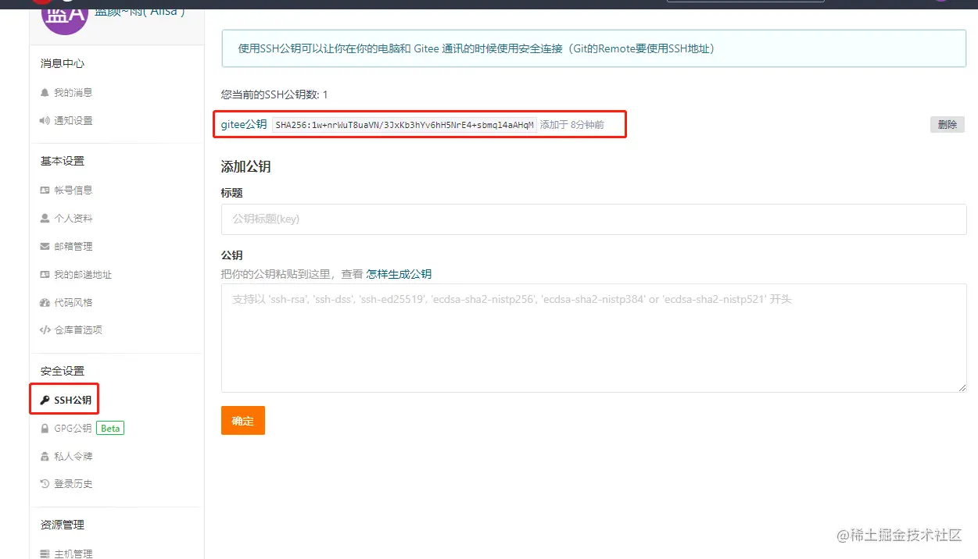The image size is (978, 559).
Task: Click the lock icon beside GPG公钥
Action: [x=45, y=428]
